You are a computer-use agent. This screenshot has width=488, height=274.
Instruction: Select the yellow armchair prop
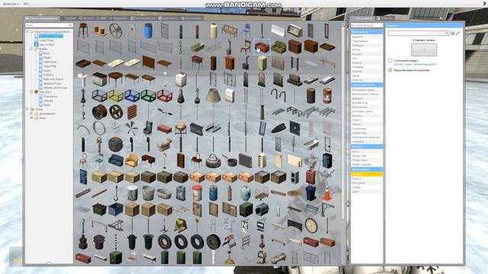[x=132, y=161]
